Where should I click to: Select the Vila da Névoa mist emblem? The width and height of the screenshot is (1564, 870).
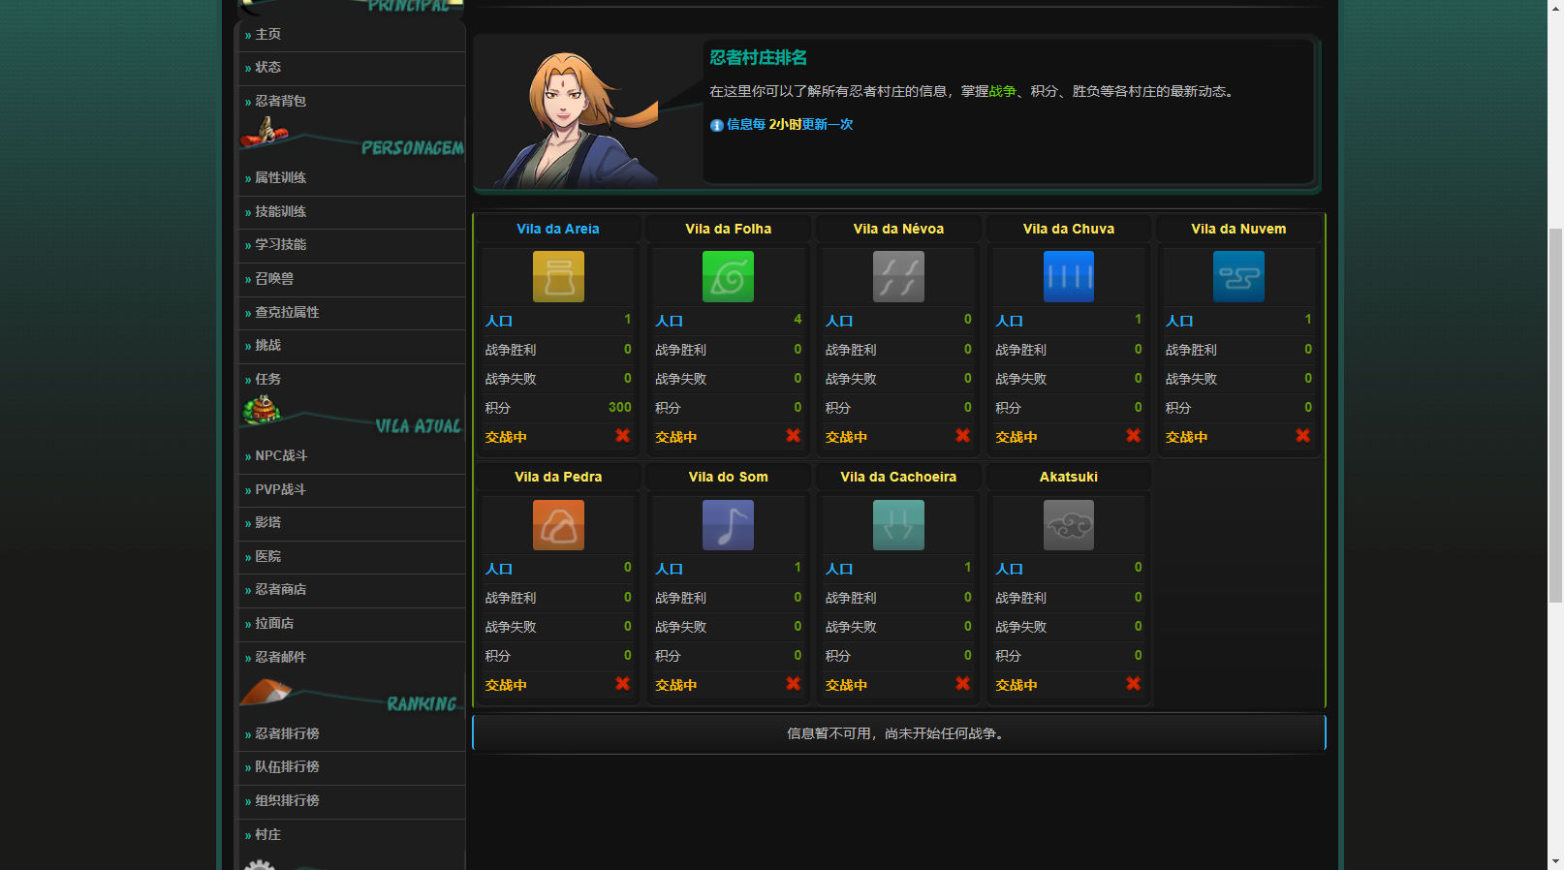pyautogui.click(x=898, y=277)
